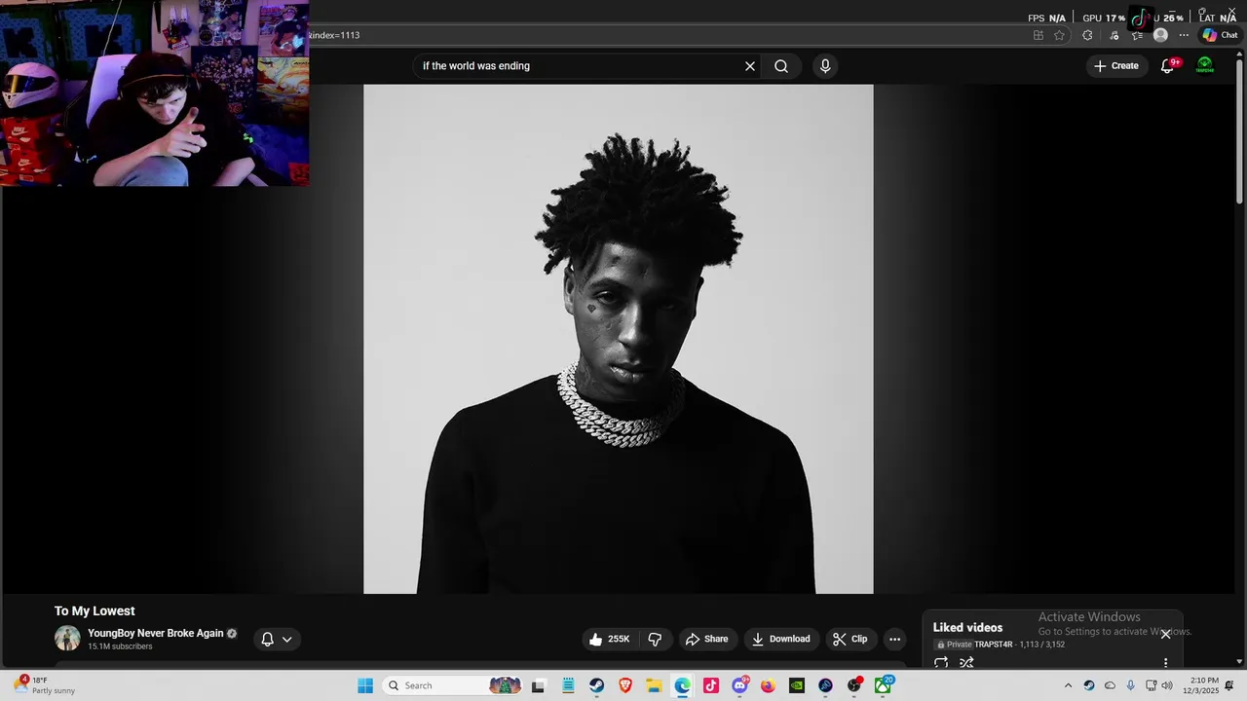Click the video player album cover
The image size is (1247, 701).
click(619, 339)
